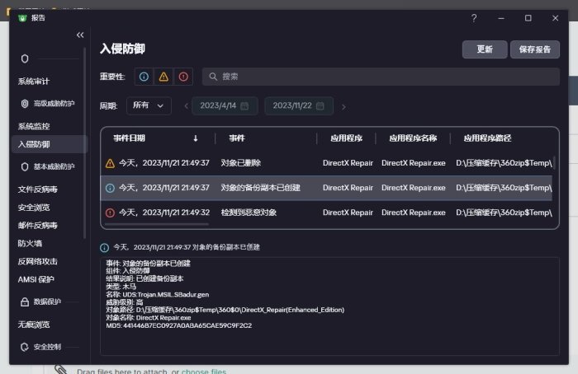Open 系统审计 report in sidebar

34,82
